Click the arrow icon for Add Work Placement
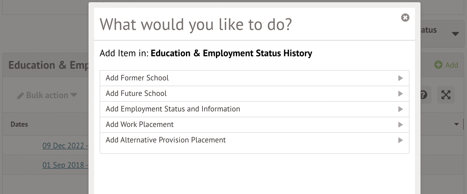 400,125
